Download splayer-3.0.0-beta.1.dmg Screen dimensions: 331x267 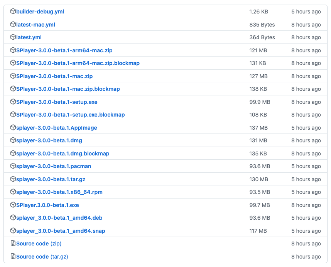(x=49, y=140)
